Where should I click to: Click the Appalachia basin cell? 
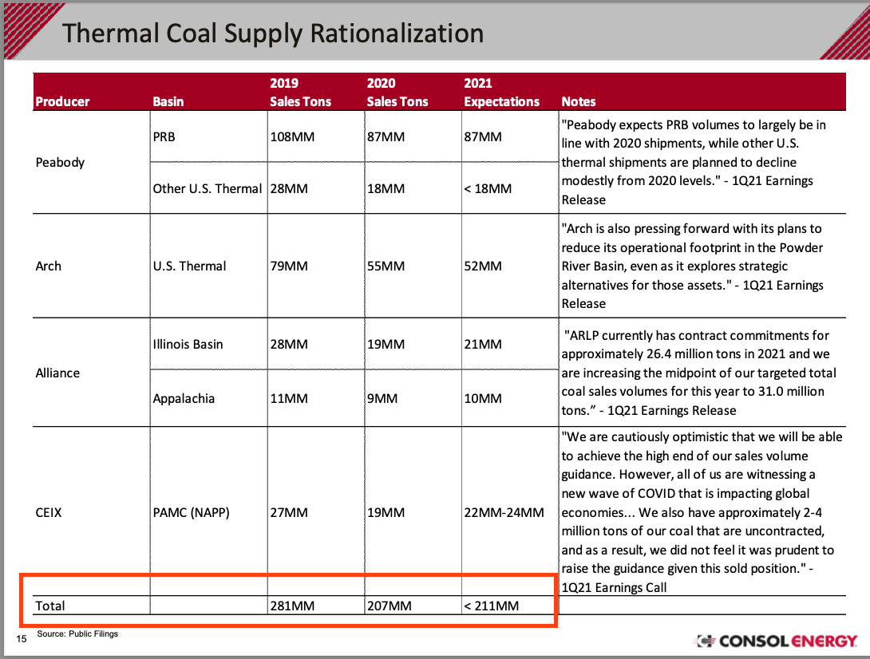tap(184, 398)
